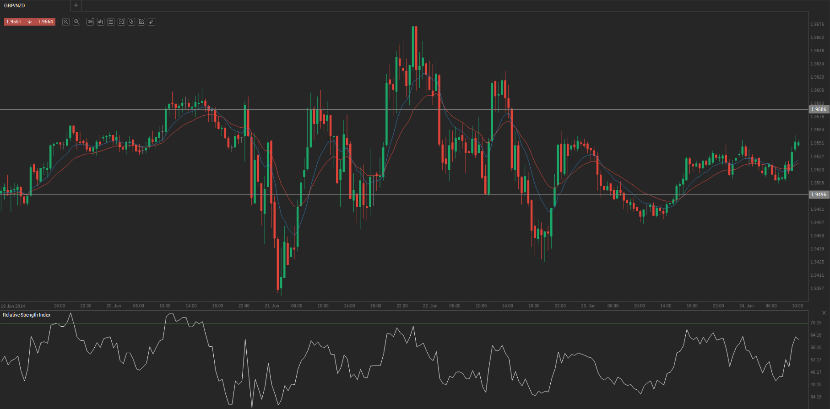Open the candlestick chart type menu

pos(101,22)
